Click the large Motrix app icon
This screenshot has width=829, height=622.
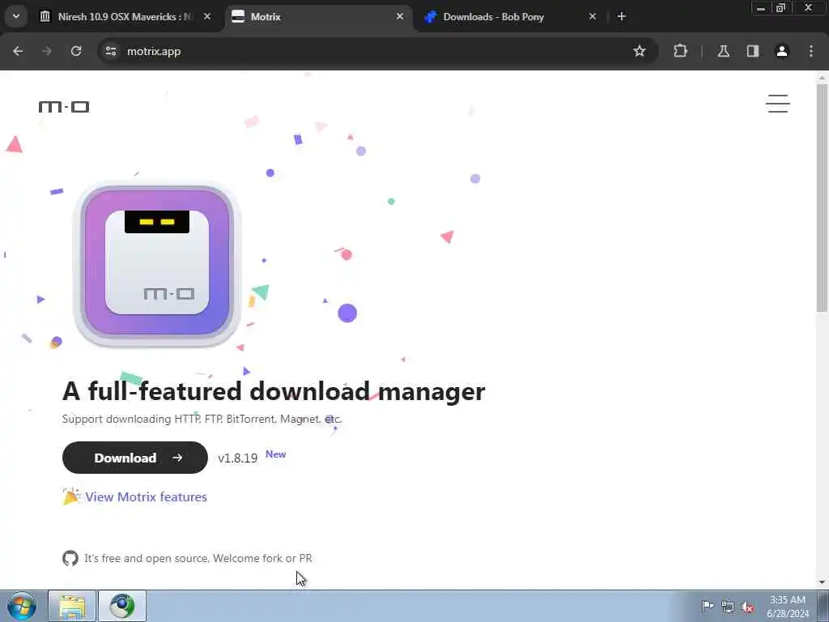tap(157, 264)
